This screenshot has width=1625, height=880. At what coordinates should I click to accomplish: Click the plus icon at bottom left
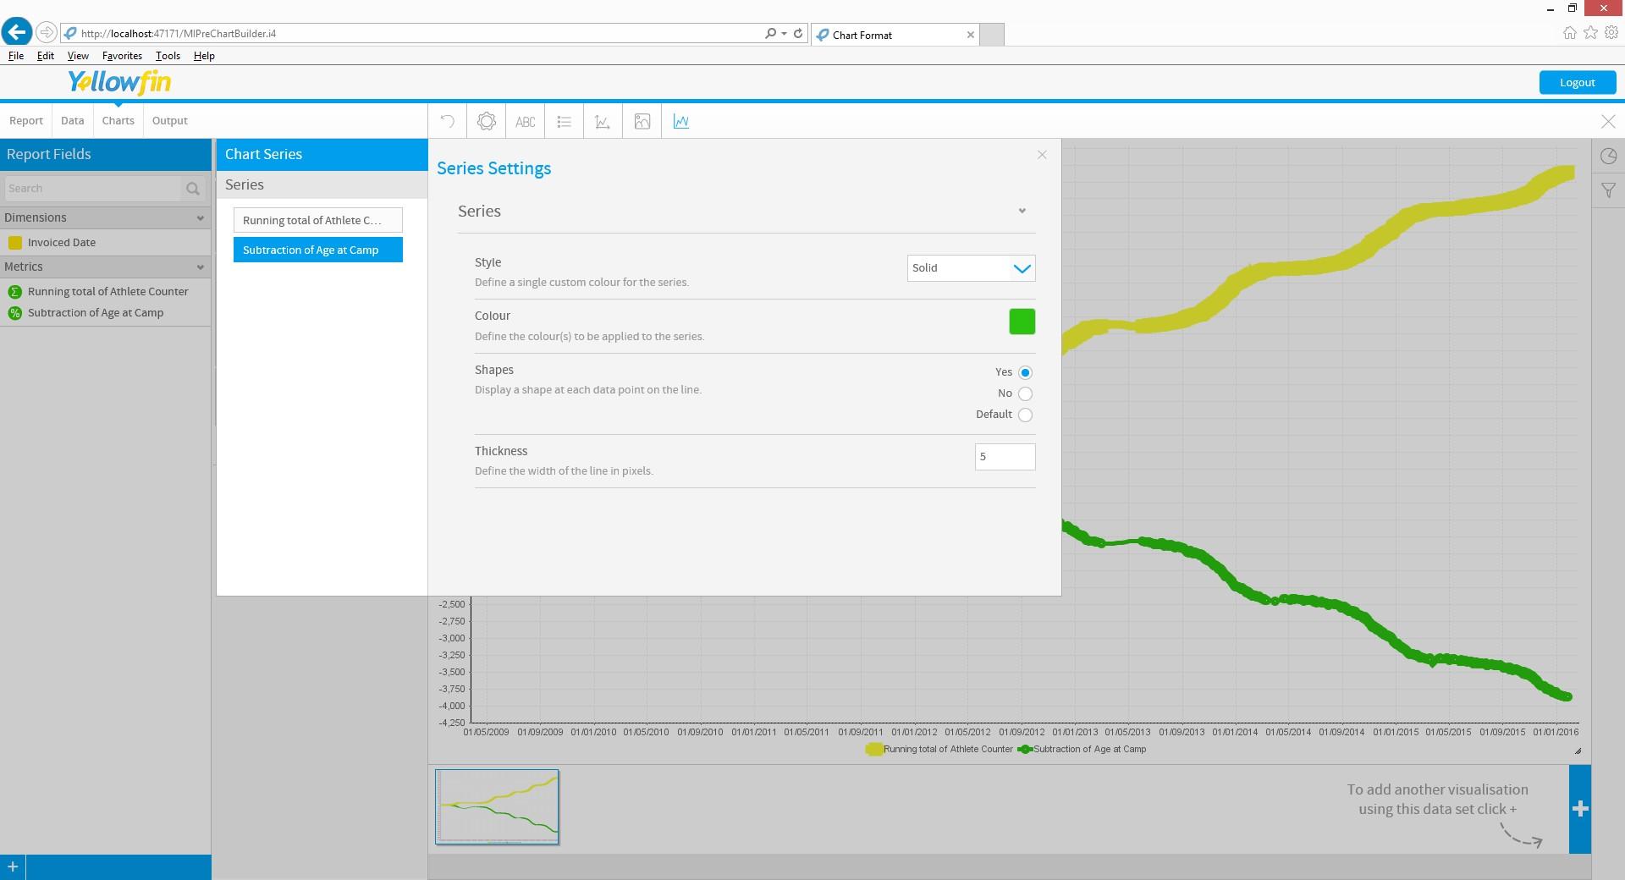(x=13, y=866)
